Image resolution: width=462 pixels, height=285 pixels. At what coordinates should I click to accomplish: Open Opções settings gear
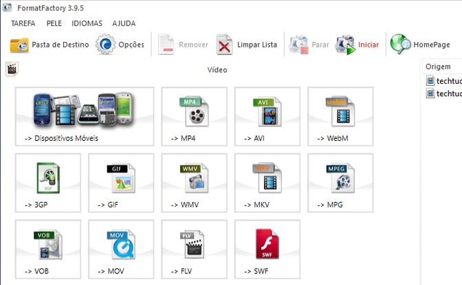click(x=105, y=45)
